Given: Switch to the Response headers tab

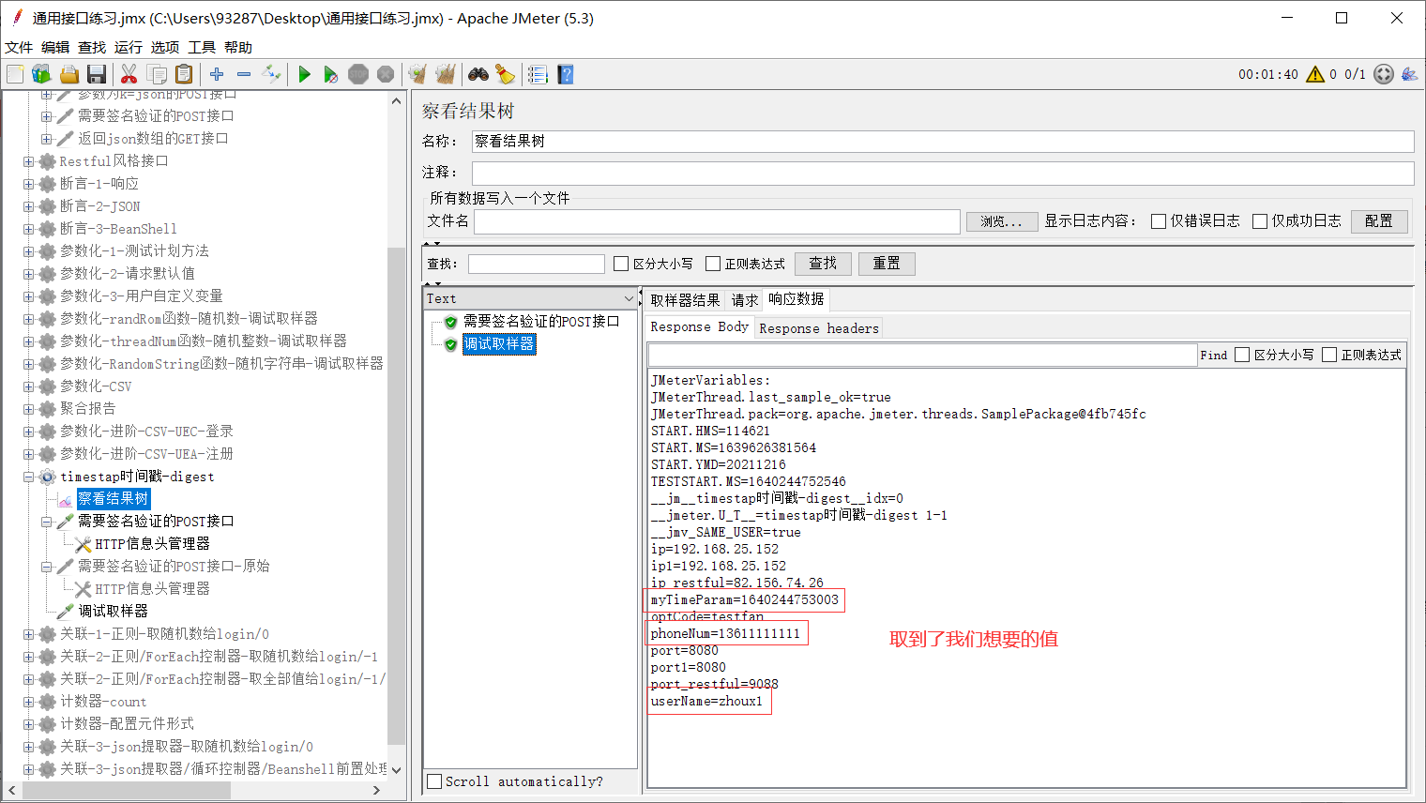Looking at the screenshot, I should click(x=819, y=328).
